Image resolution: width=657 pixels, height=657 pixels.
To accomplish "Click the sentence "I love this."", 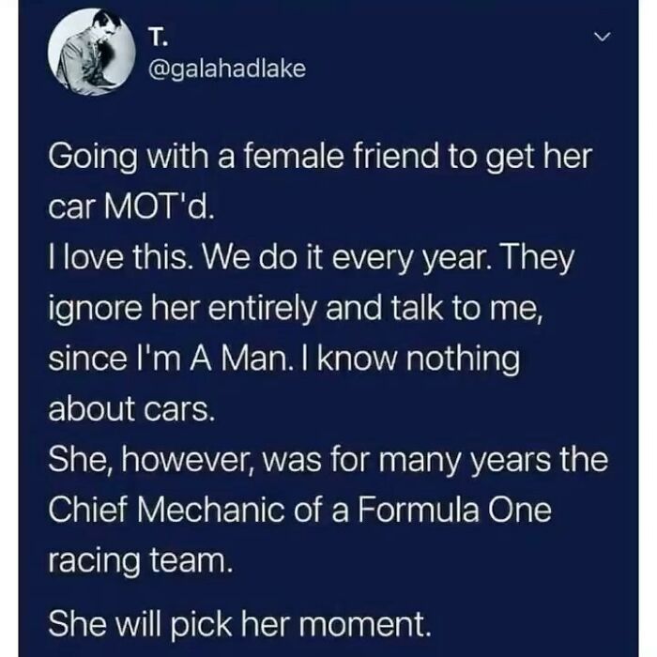I will coord(122,258).
